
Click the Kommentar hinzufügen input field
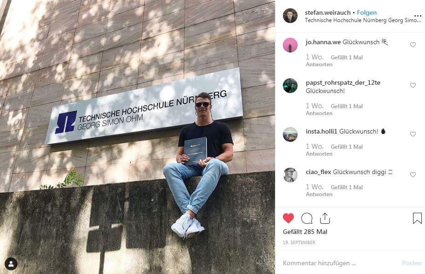pyautogui.click(x=339, y=263)
